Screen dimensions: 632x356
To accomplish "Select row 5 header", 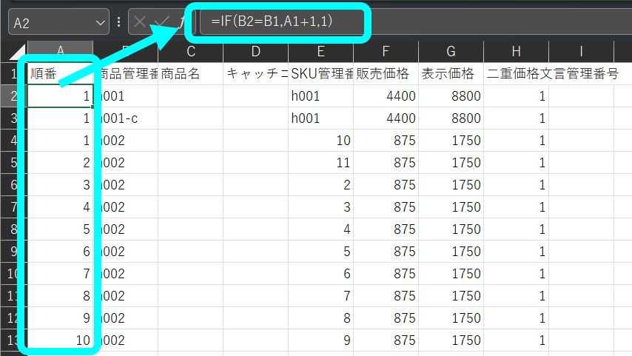I will pos(14,163).
